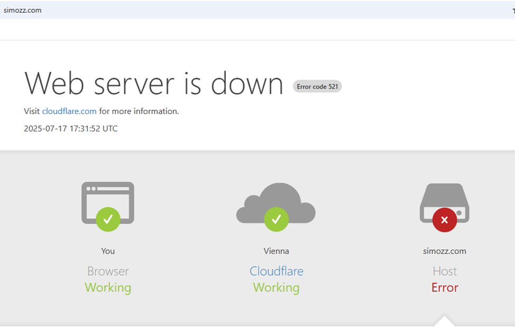The width and height of the screenshot is (515, 329).
Task: Click the simozz.com label below the server icon
Action: (x=444, y=251)
